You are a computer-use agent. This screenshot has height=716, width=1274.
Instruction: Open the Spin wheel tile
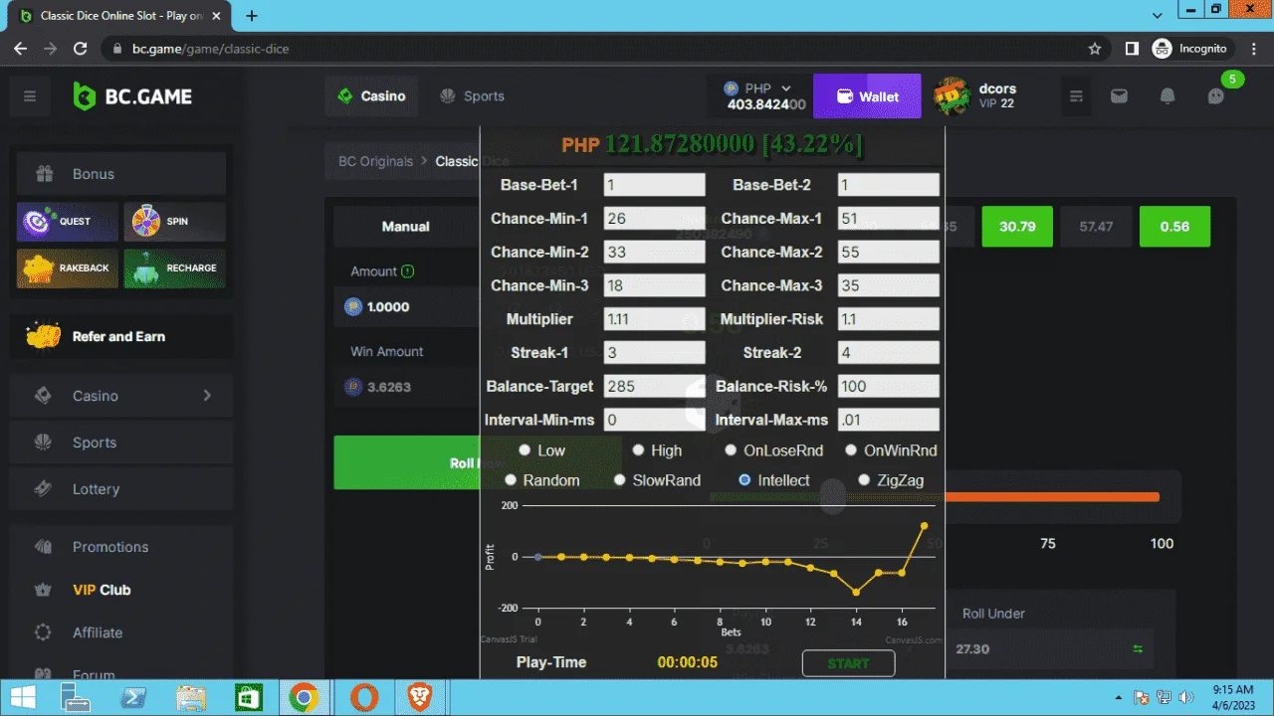pos(174,221)
